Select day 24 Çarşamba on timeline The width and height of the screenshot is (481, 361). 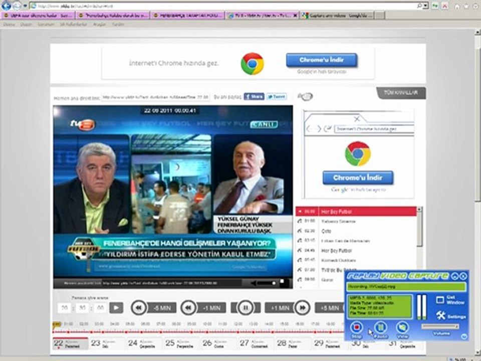(x=144, y=343)
